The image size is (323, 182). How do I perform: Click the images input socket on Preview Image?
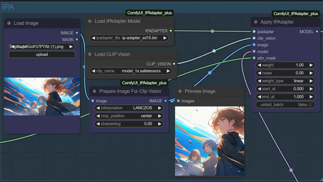coord(179,101)
